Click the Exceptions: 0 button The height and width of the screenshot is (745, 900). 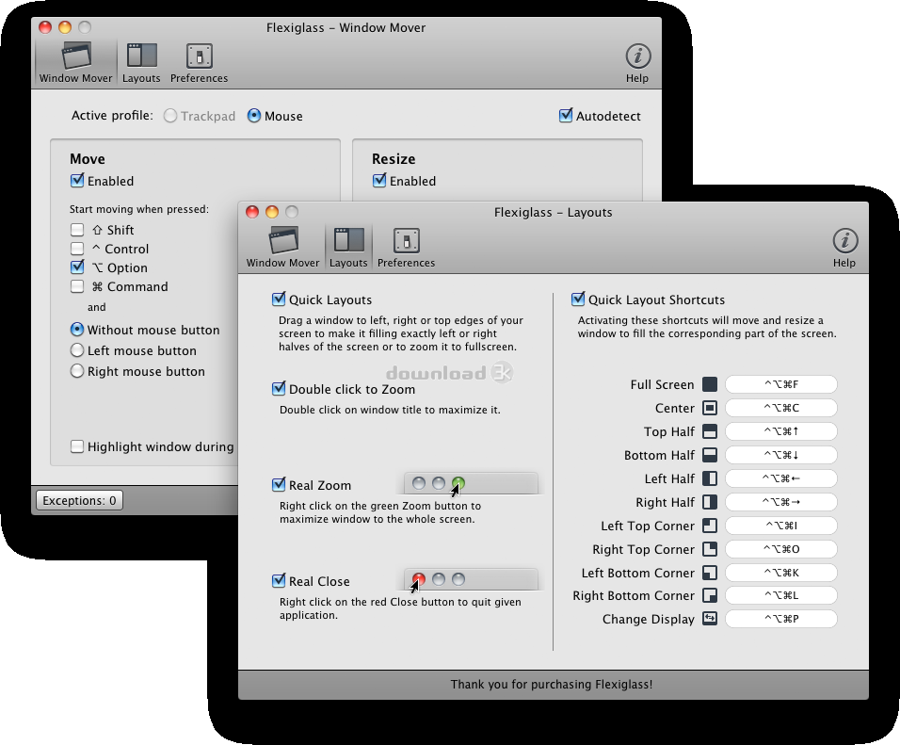pos(79,500)
